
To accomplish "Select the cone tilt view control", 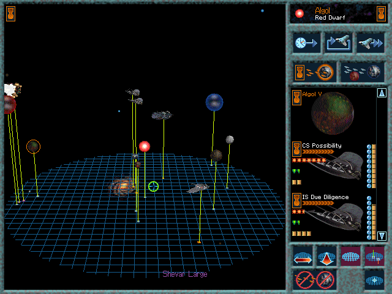I will coord(326,256).
